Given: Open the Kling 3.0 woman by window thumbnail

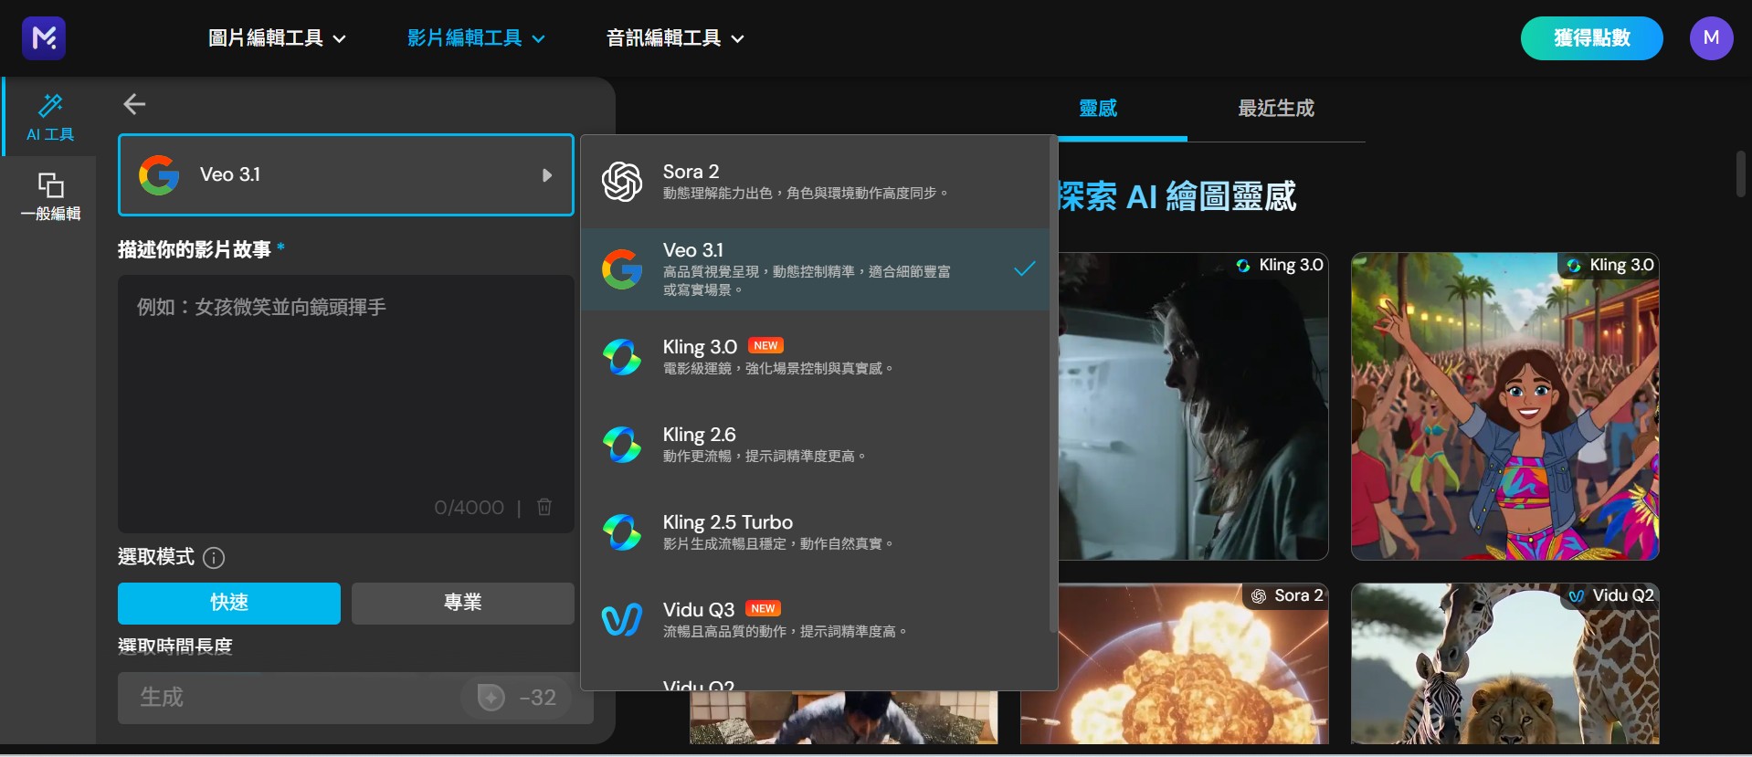Looking at the screenshot, I should click(x=1193, y=406).
